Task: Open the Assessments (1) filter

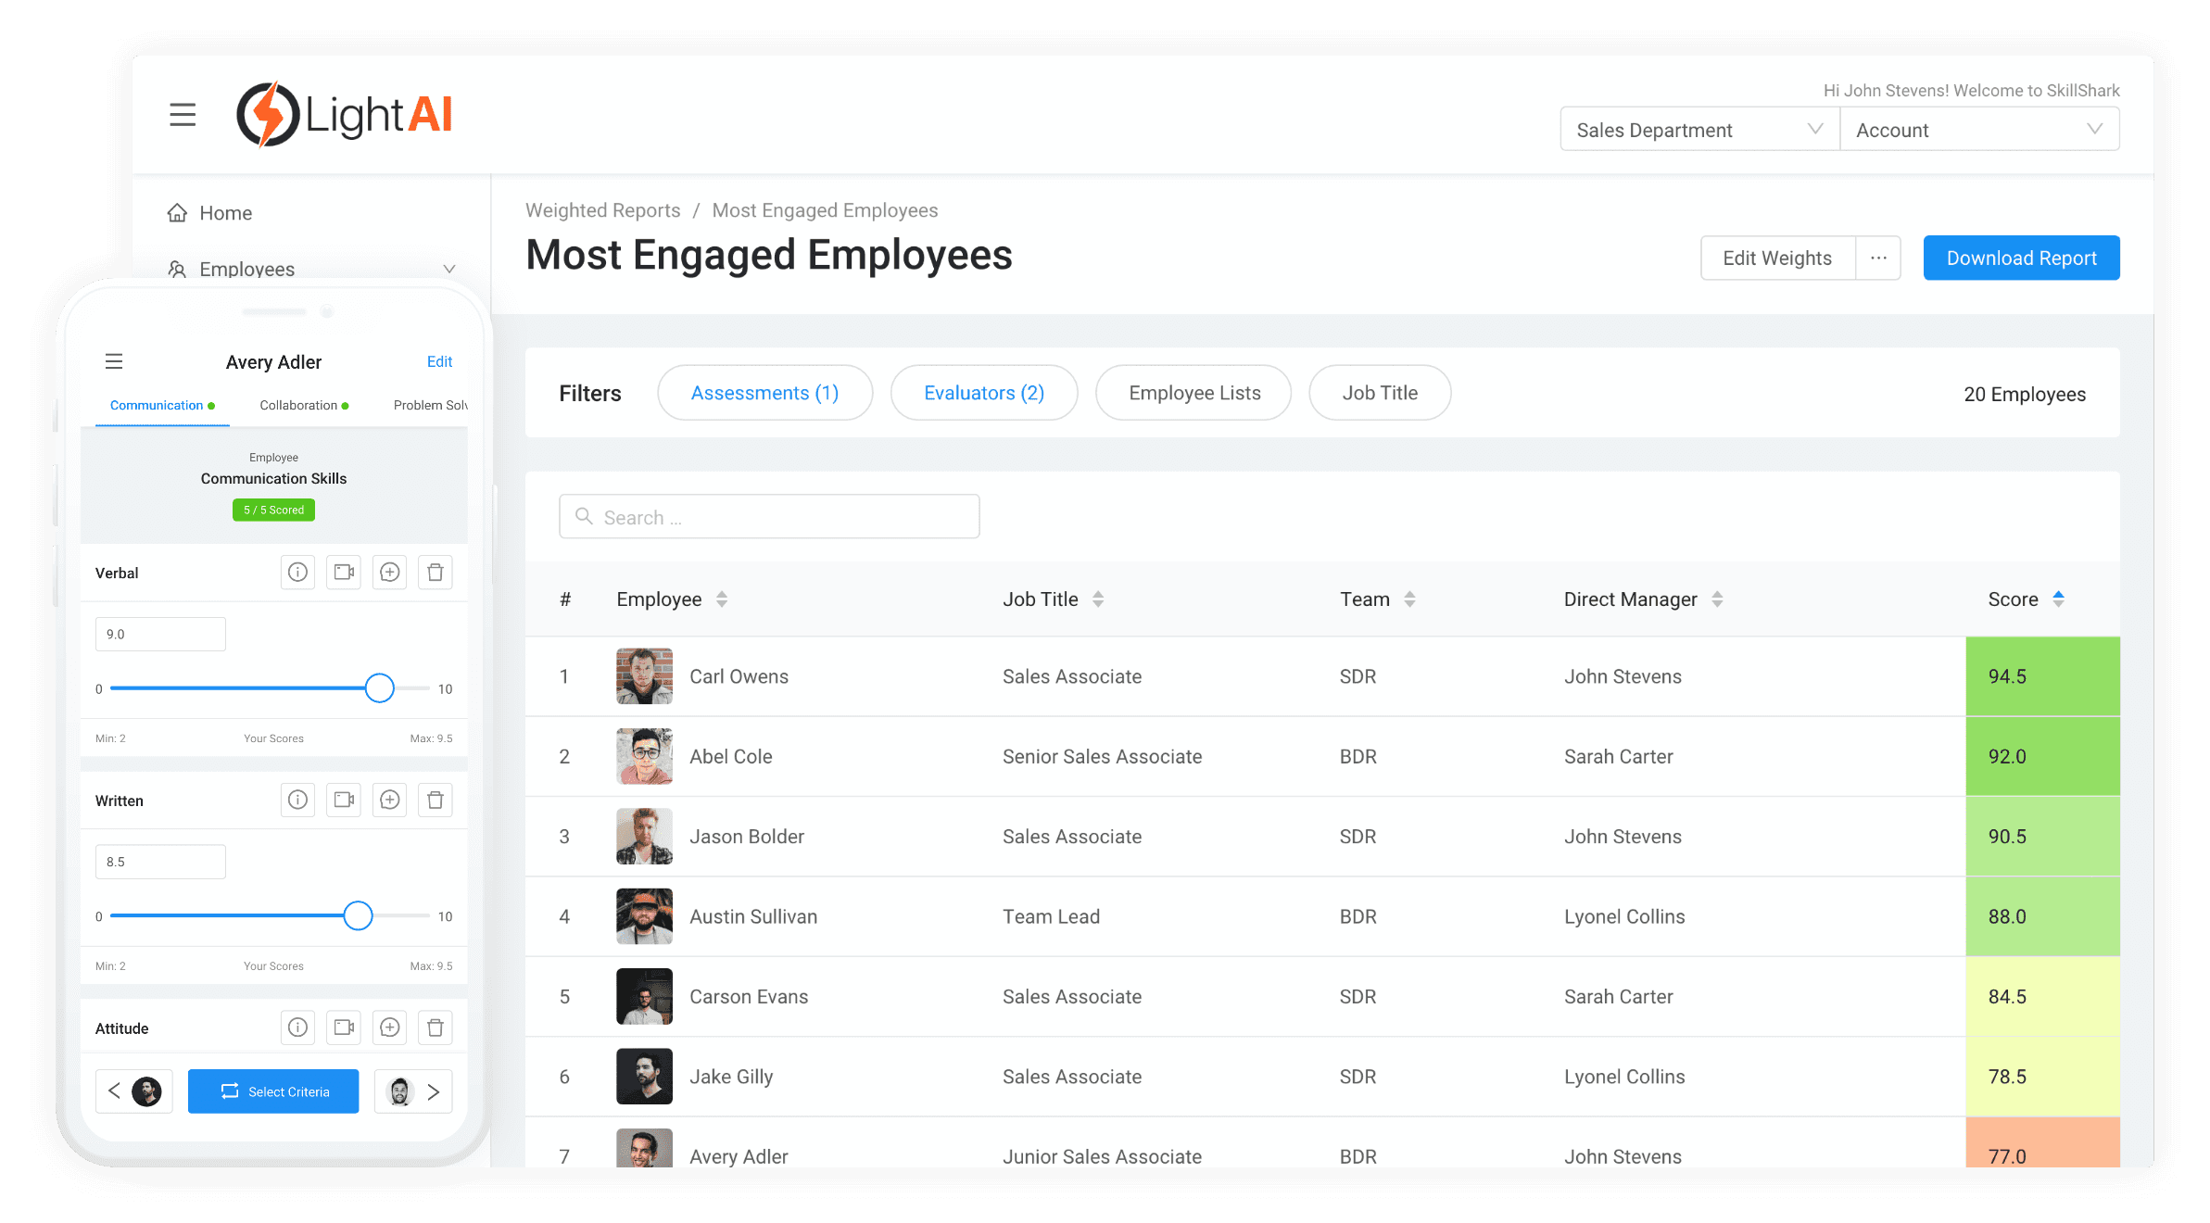Action: (764, 393)
